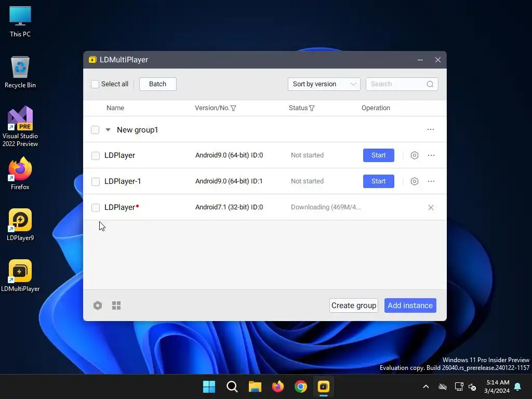
Task: Open Firefox from taskbar
Action: pos(278,387)
